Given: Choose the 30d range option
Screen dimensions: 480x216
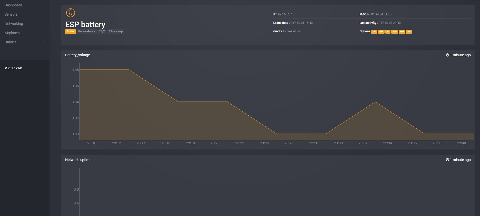Looking at the screenshot, I should click(401, 32).
